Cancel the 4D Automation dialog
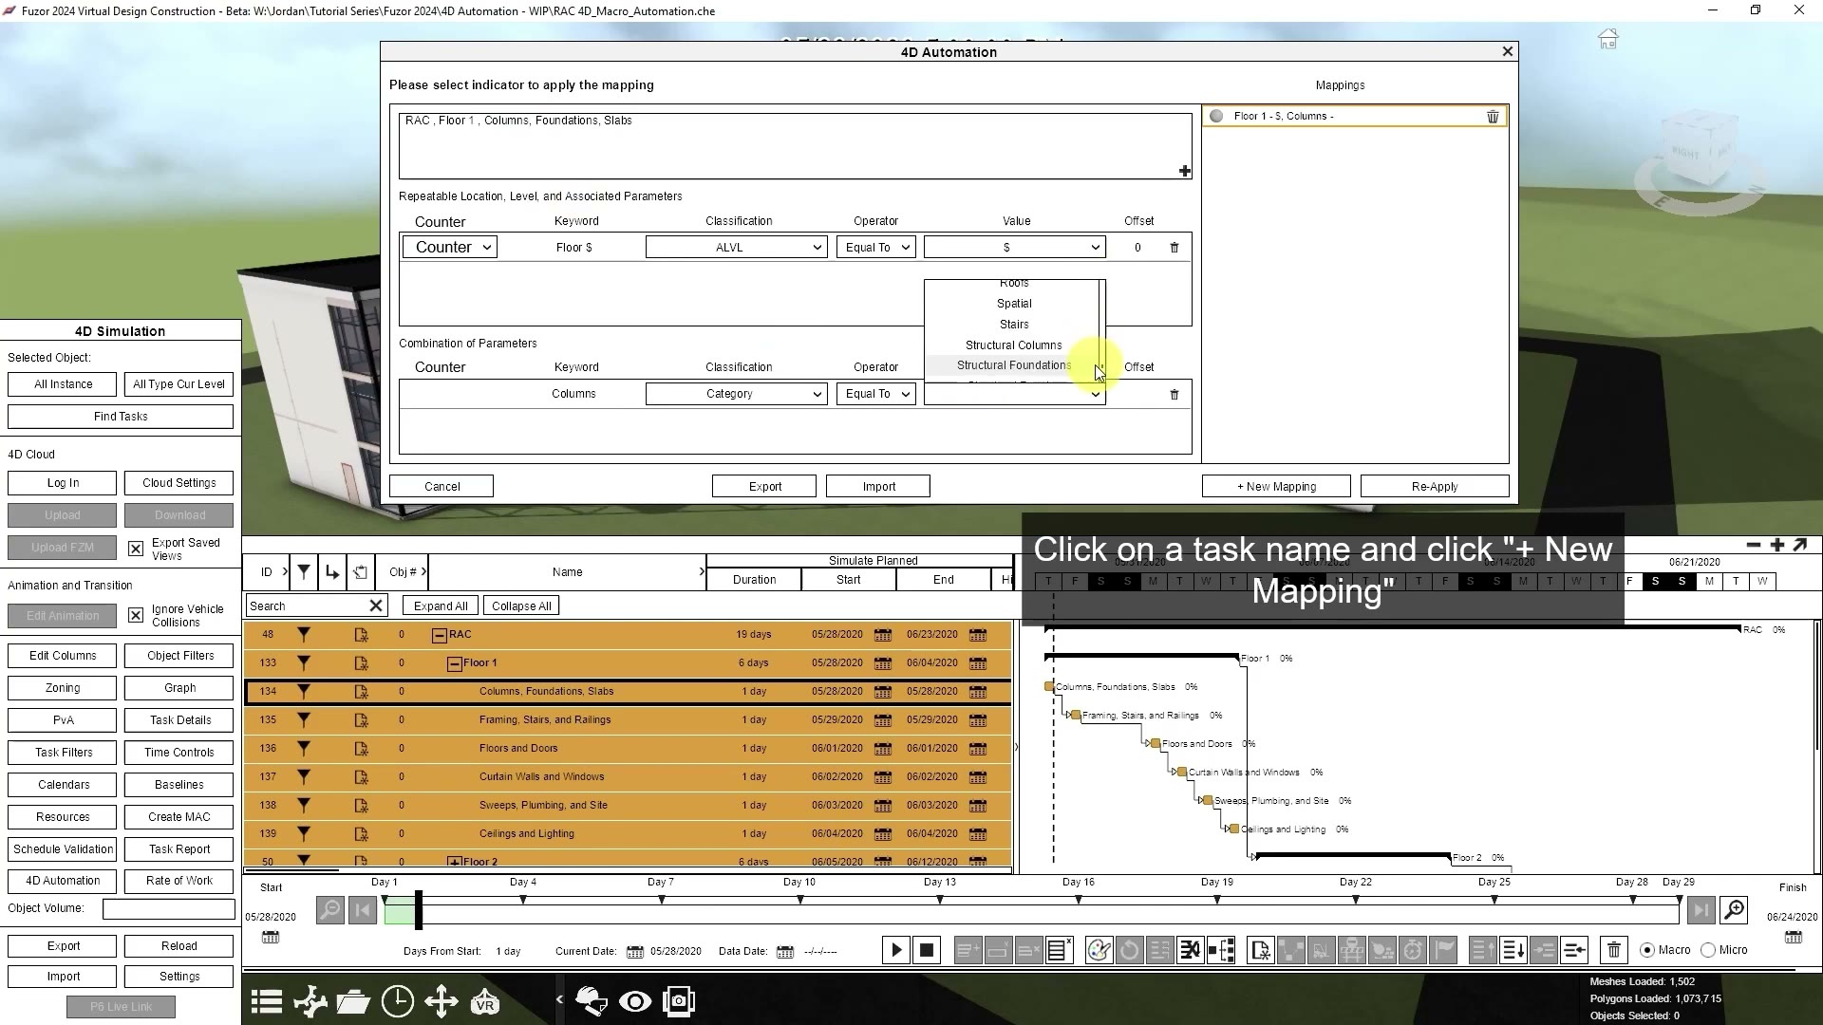The width and height of the screenshot is (1823, 1025). pyautogui.click(x=442, y=487)
